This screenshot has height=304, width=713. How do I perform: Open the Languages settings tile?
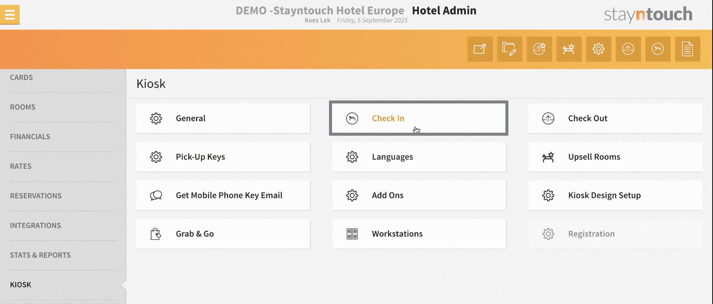[419, 157]
